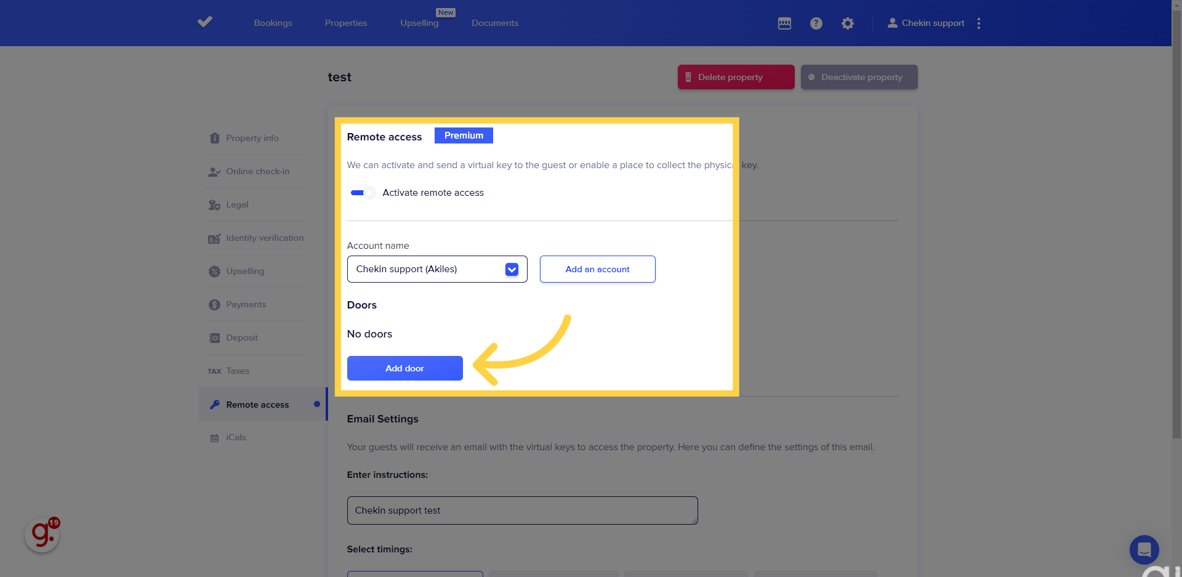1182x577 pixels.
Task: Open the help question mark icon
Action: [816, 23]
